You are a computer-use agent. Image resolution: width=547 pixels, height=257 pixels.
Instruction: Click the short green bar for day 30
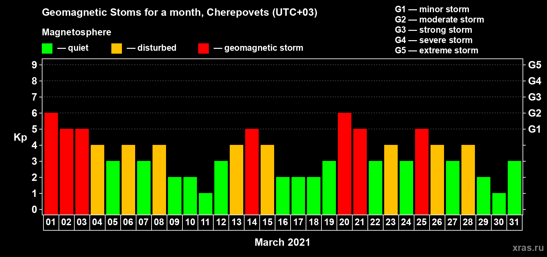coord(499,204)
